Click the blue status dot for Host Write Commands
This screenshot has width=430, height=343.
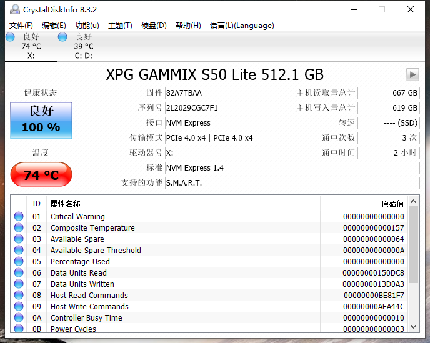19,306
